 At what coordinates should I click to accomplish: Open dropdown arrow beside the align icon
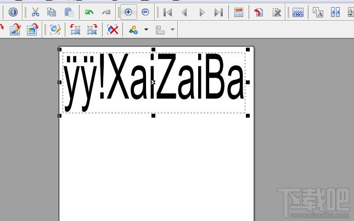[172, 30]
